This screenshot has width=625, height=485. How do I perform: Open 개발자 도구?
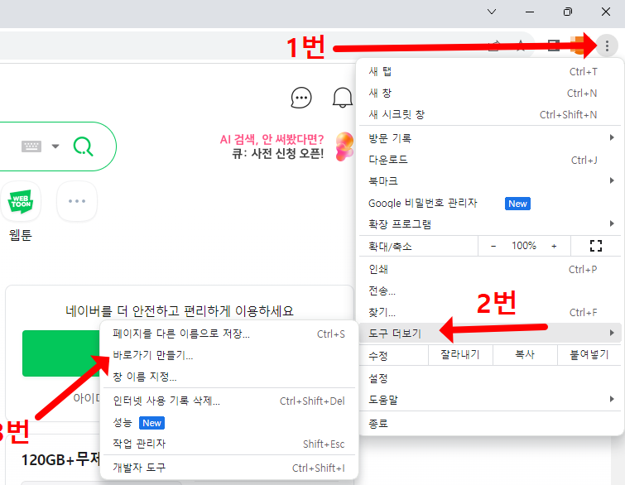pos(228,468)
